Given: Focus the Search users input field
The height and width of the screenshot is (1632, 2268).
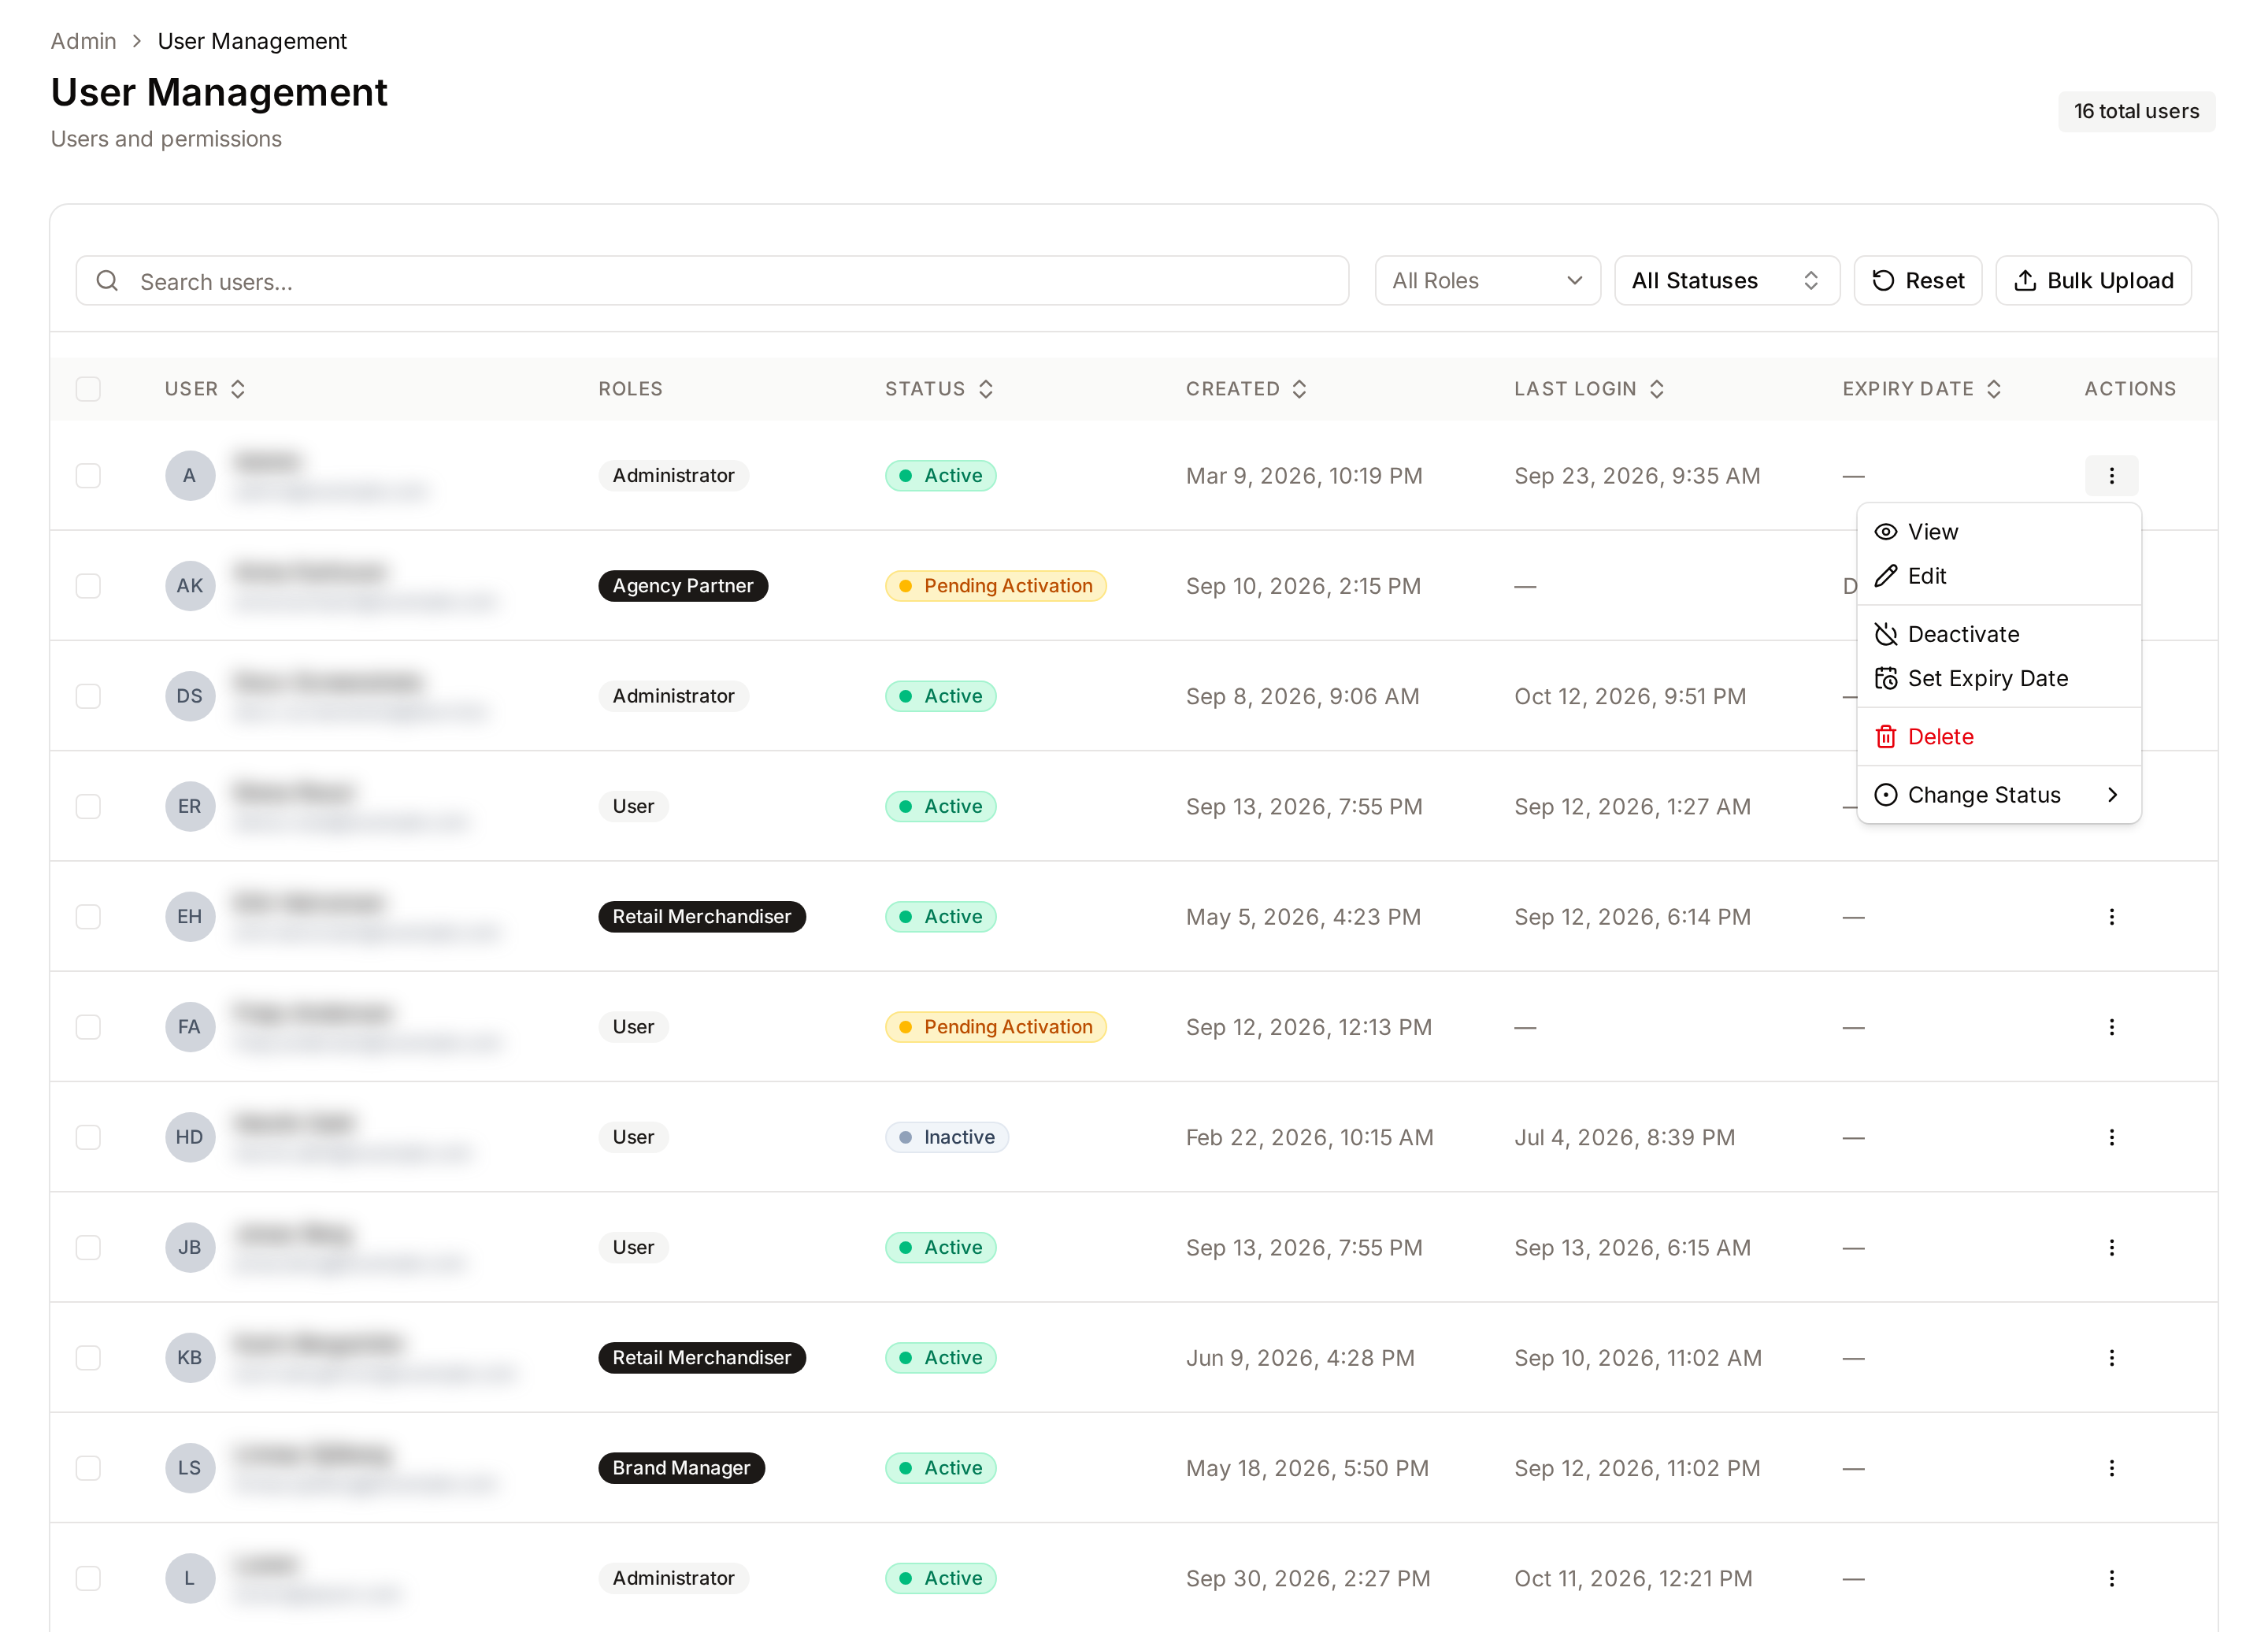Looking at the screenshot, I should 712,281.
